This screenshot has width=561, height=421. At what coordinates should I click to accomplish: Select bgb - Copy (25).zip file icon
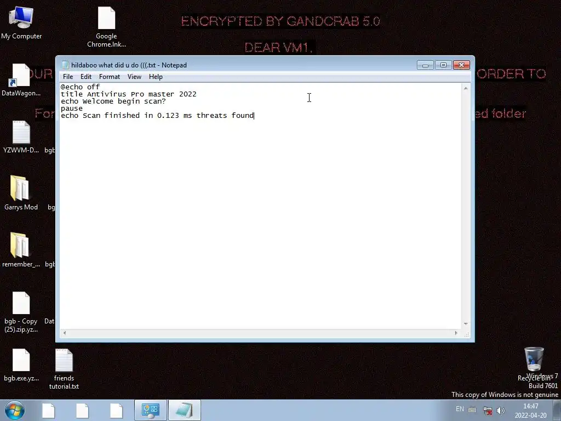pos(21,312)
